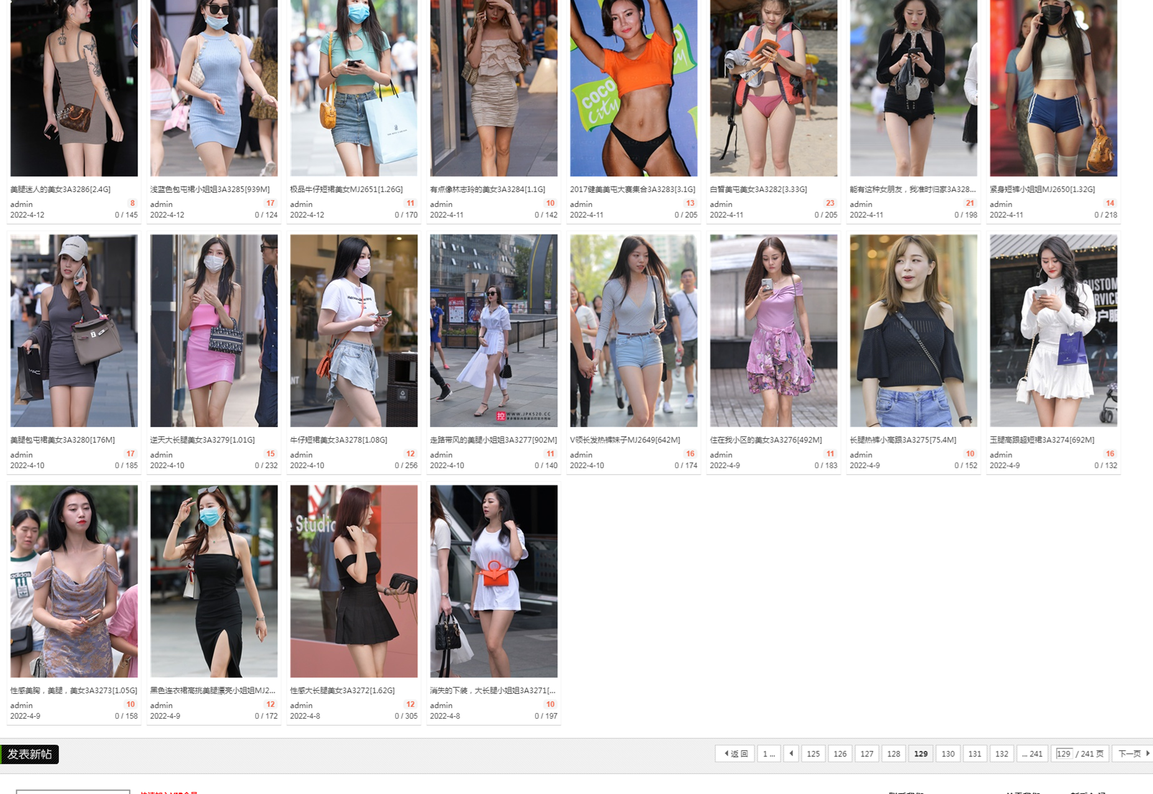Open title link ending 3A3285[939M]
Image resolution: width=1153 pixels, height=794 pixels.
[210, 189]
